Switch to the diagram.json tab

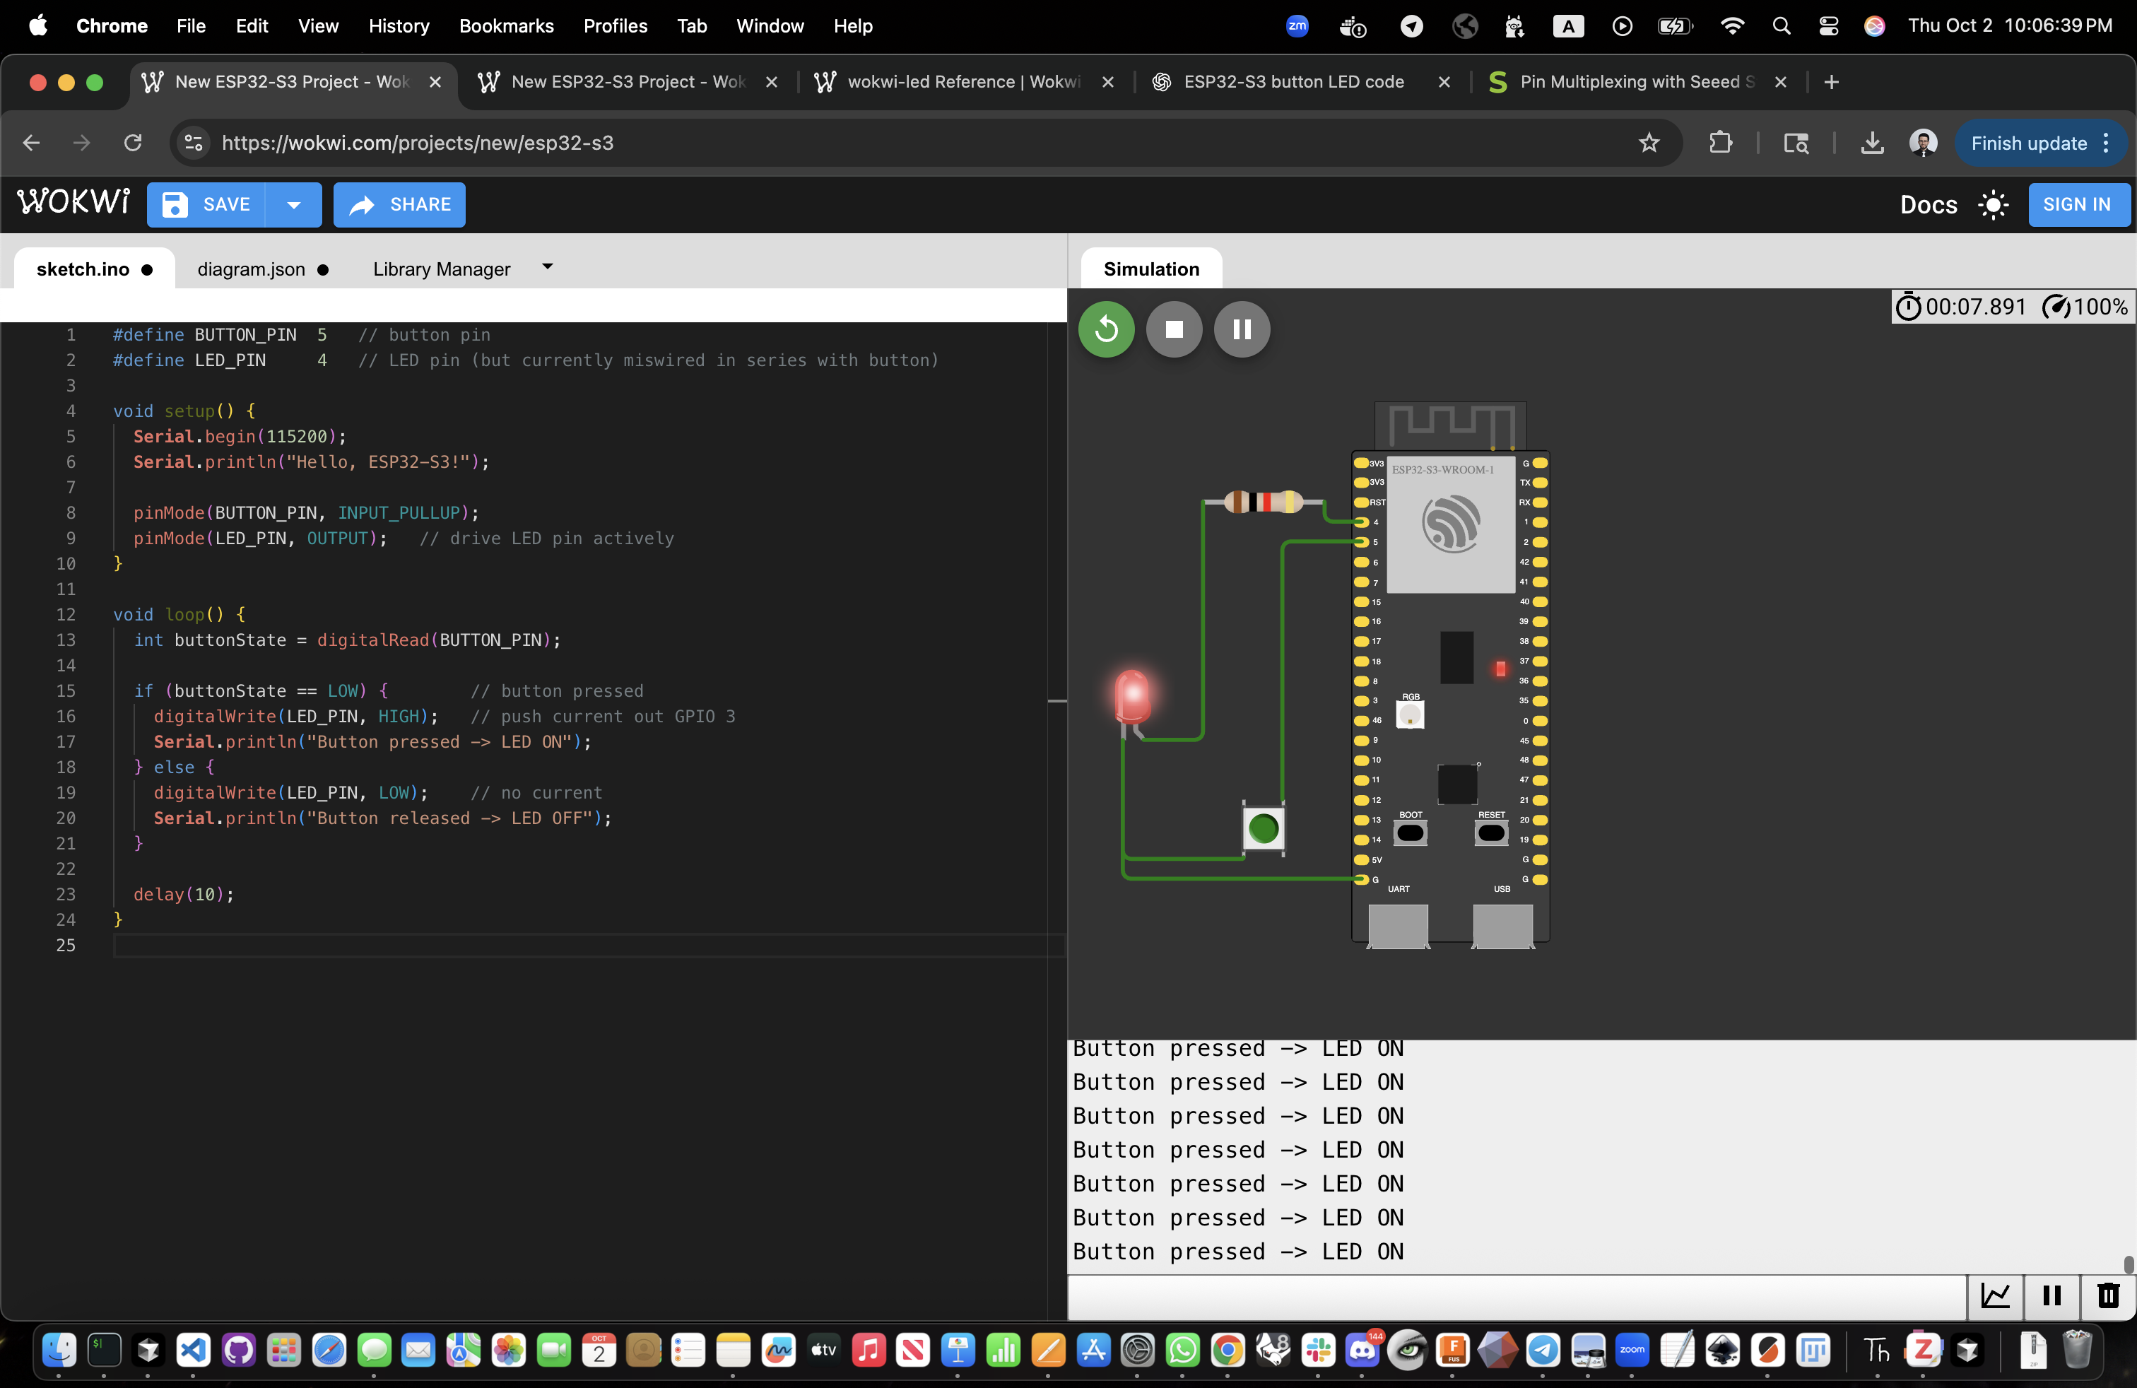pyautogui.click(x=252, y=269)
